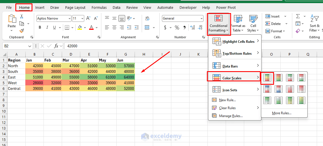323x146 pixels.
Task: Open Top/Bottom Rules submenu
Action: [235, 53]
